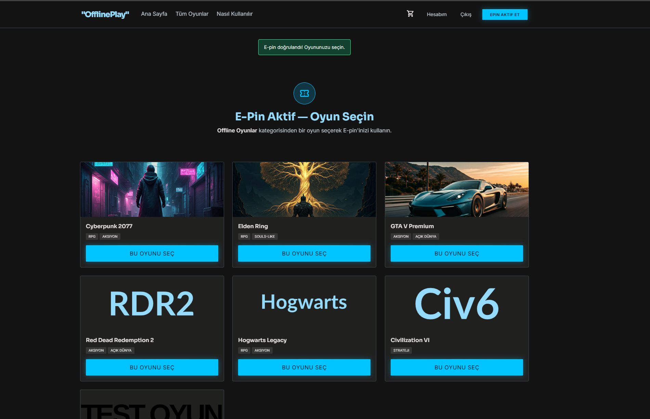The height and width of the screenshot is (419, 650).
Task: Click the Civilization VI title
Action: pyautogui.click(x=410, y=340)
